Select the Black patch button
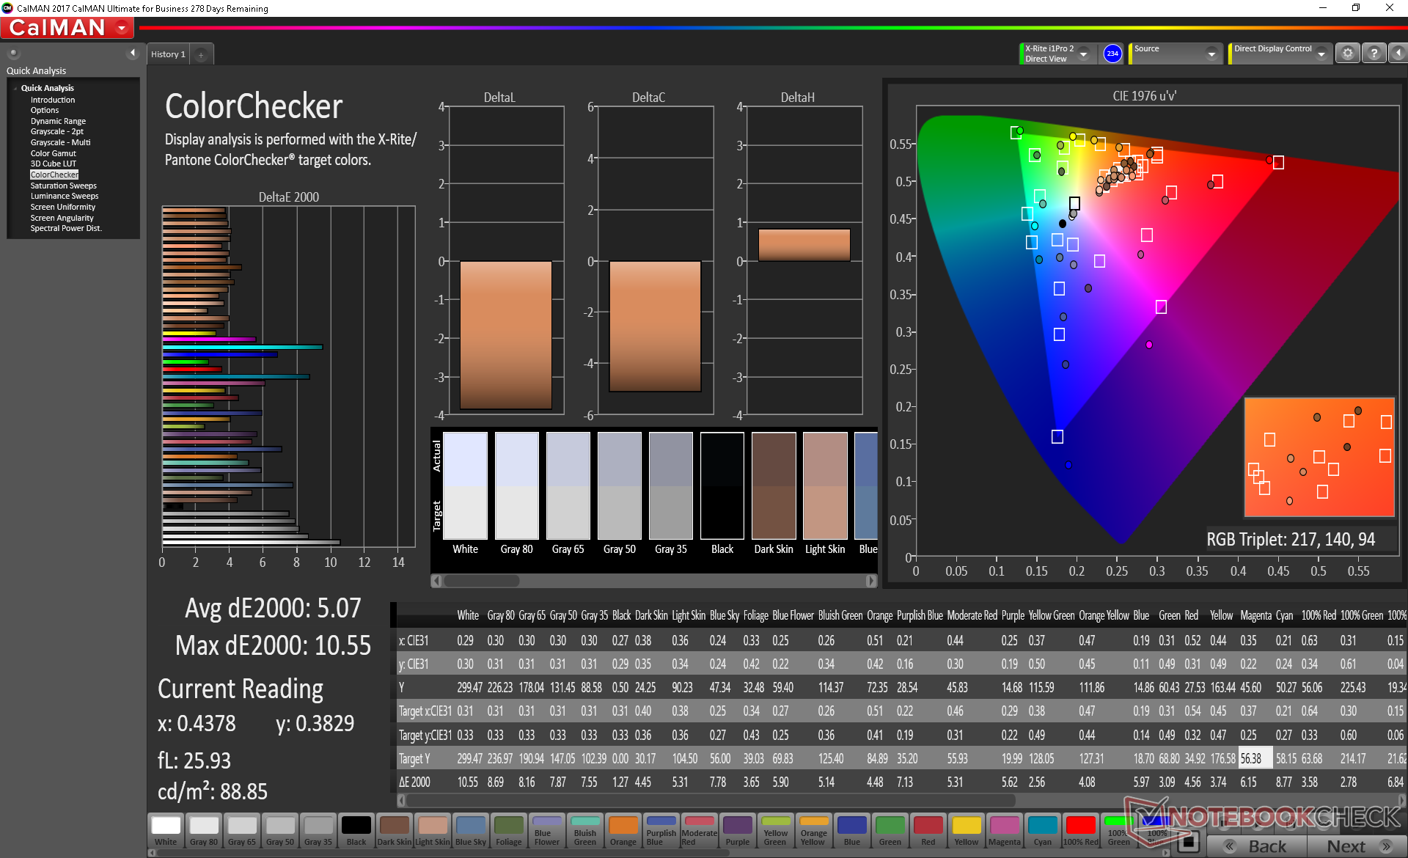The height and width of the screenshot is (858, 1408). click(x=356, y=831)
